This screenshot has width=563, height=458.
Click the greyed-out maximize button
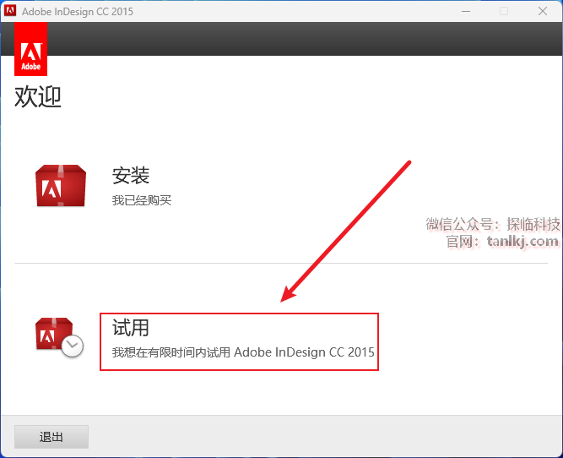coord(504,12)
